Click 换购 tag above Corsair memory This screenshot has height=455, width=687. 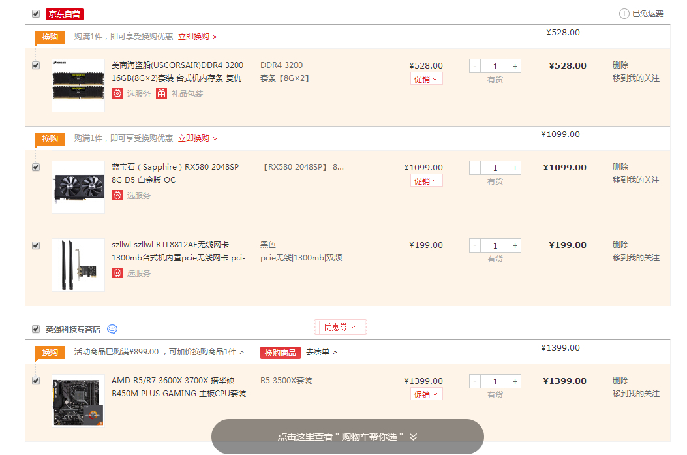click(x=50, y=37)
